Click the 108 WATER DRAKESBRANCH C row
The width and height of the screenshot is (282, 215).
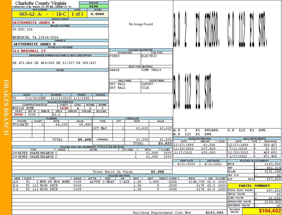point(92,153)
